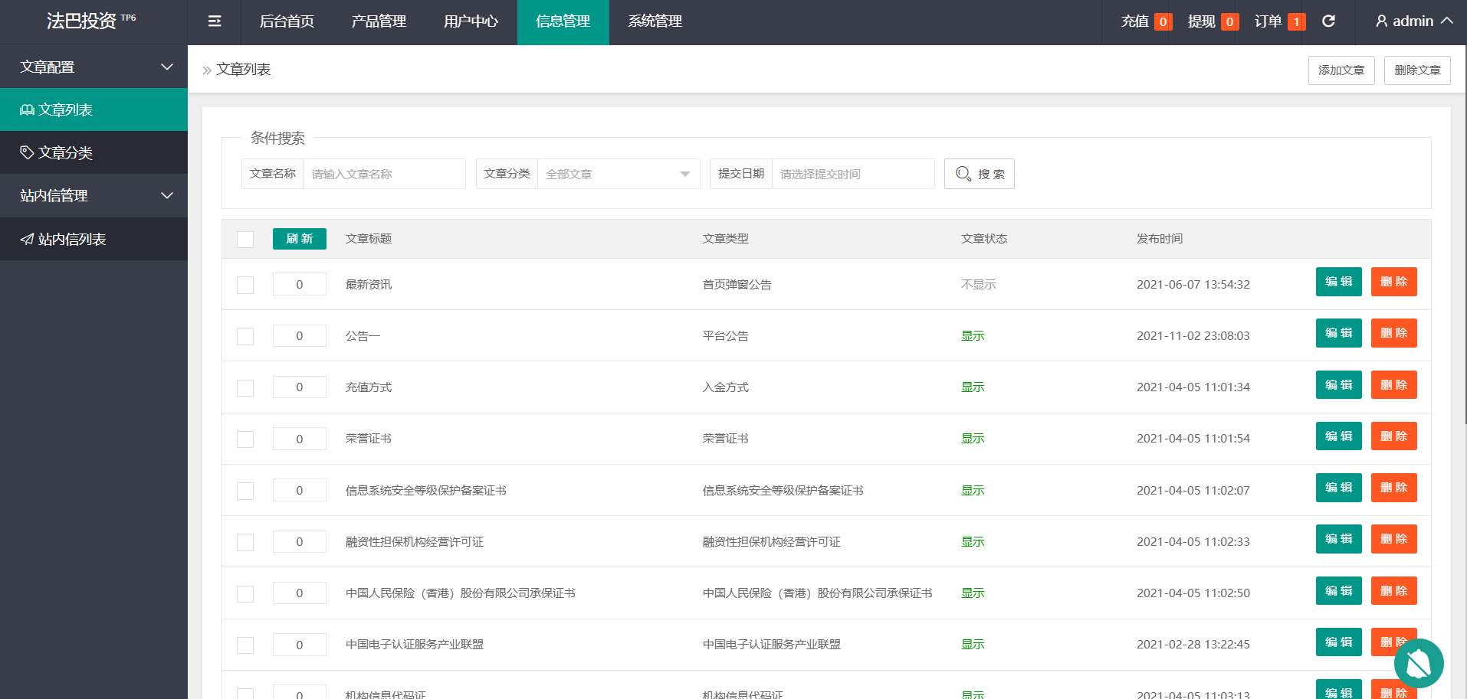This screenshot has width=1467, height=699.
Task: Expand the 文章分类 全部文章 dropdown
Action: tap(618, 174)
